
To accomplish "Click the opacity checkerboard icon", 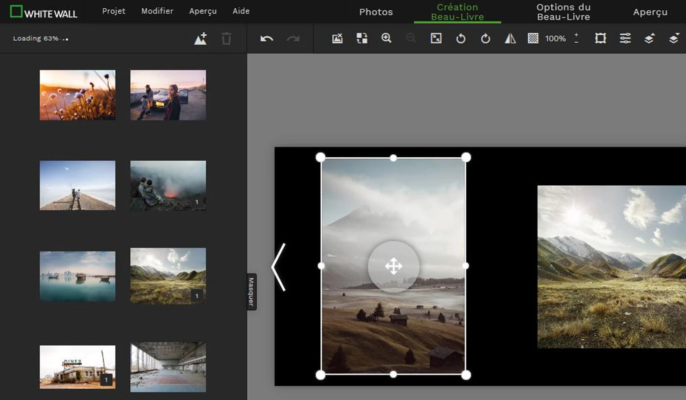I will click(533, 38).
